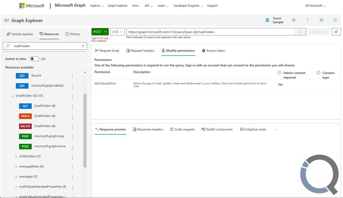Select the Response preview tab
The image size is (343, 198).
click(111, 129)
